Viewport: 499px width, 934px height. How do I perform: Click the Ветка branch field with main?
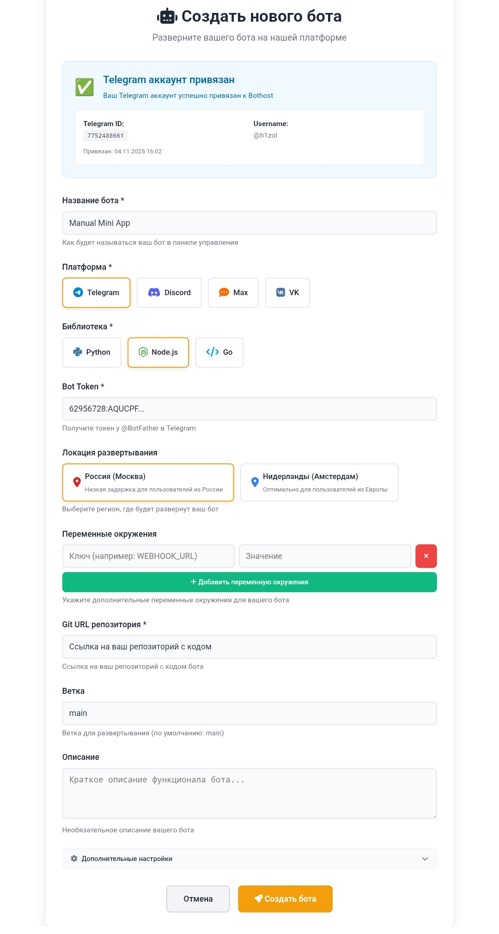click(249, 713)
